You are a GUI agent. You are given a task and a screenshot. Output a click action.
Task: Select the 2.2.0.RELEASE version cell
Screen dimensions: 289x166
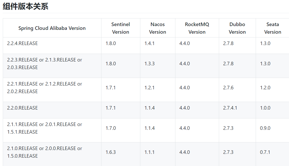pos(22,108)
